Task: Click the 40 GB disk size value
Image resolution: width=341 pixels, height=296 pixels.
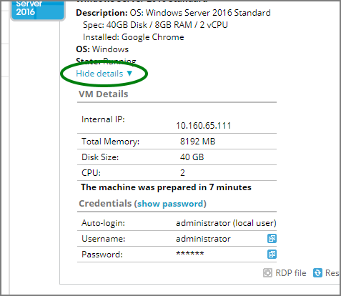Action: [x=192, y=157]
